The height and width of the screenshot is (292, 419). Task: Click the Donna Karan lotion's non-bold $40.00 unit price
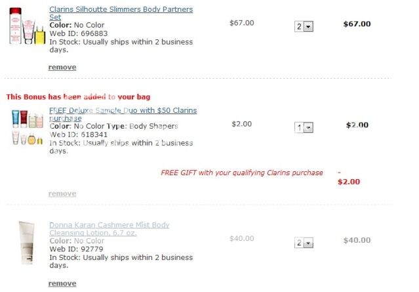pos(242,238)
